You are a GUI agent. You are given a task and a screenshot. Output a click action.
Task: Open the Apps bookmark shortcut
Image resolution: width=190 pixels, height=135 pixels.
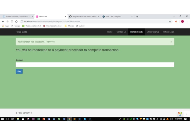coord(5,26)
